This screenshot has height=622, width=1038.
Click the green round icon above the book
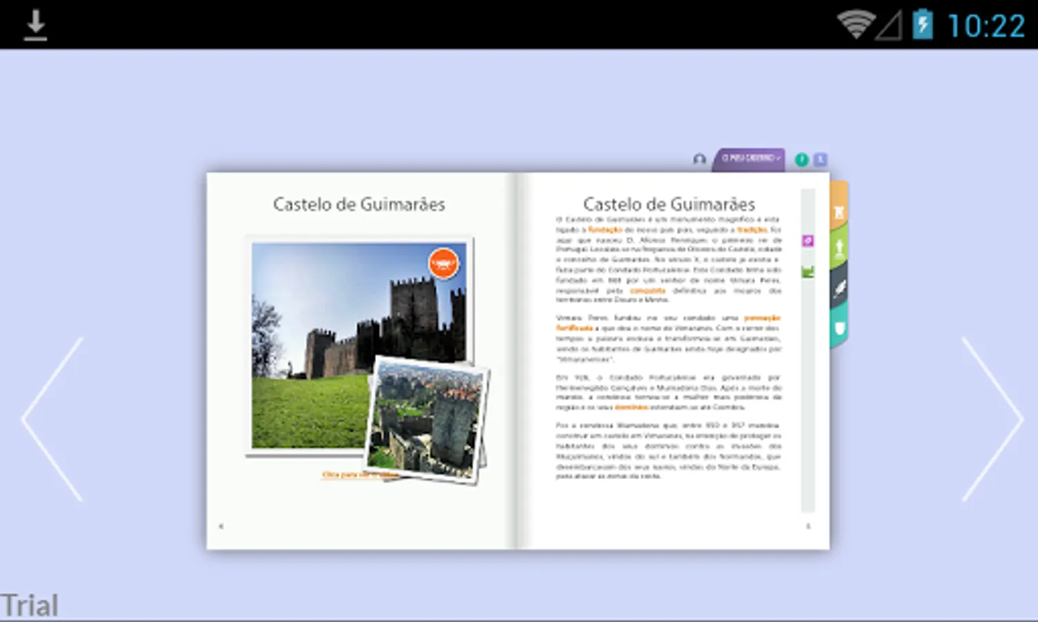[801, 160]
